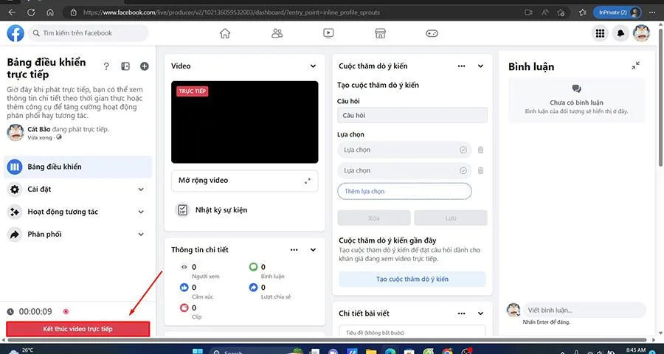The width and height of the screenshot is (664, 354).
Task: Click the second Lựa chọn input field
Action: tap(404, 170)
